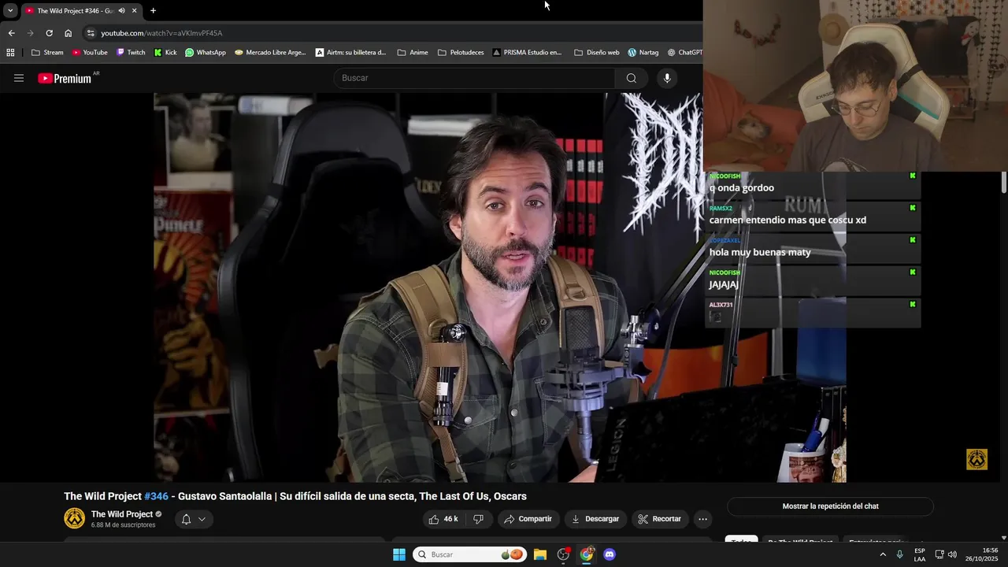Open browser home page button

(68, 33)
